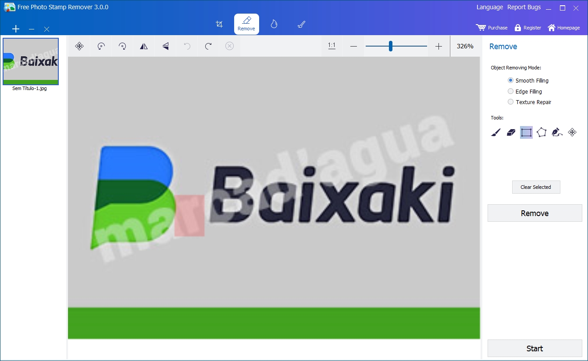Select the brush marker tool
Image resolution: width=588 pixels, height=361 pixels.
click(495, 132)
